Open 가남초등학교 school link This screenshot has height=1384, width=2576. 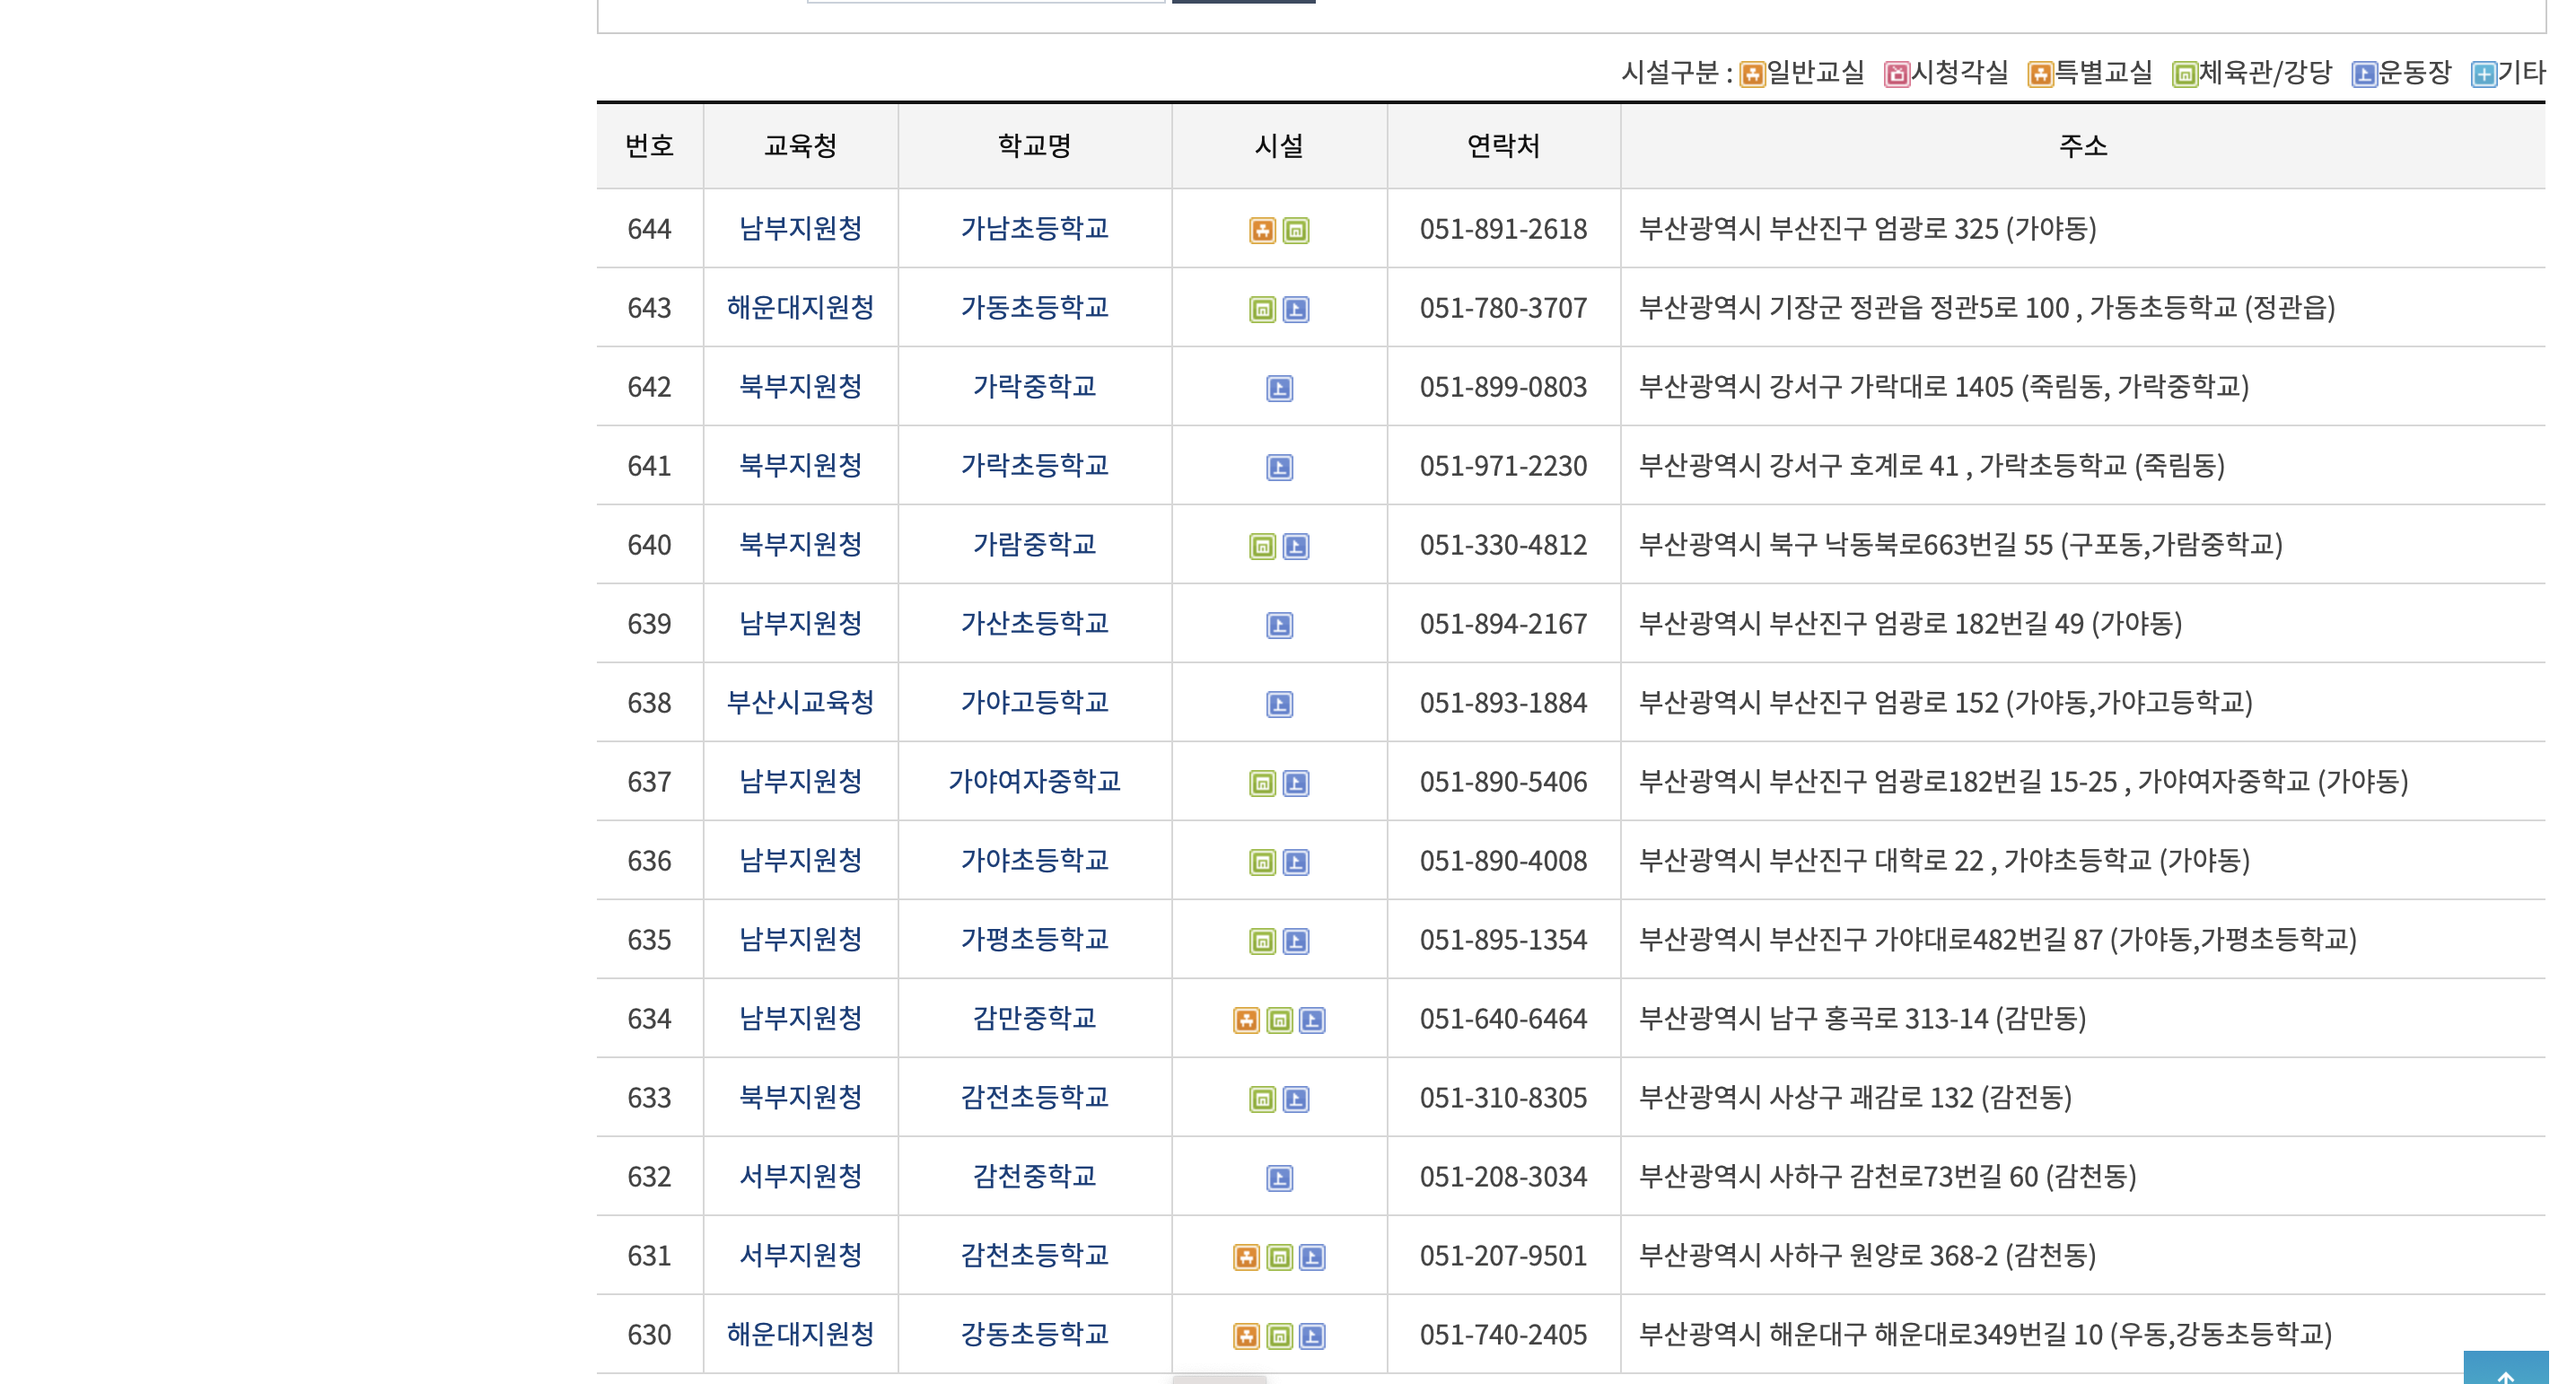click(1034, 229)
